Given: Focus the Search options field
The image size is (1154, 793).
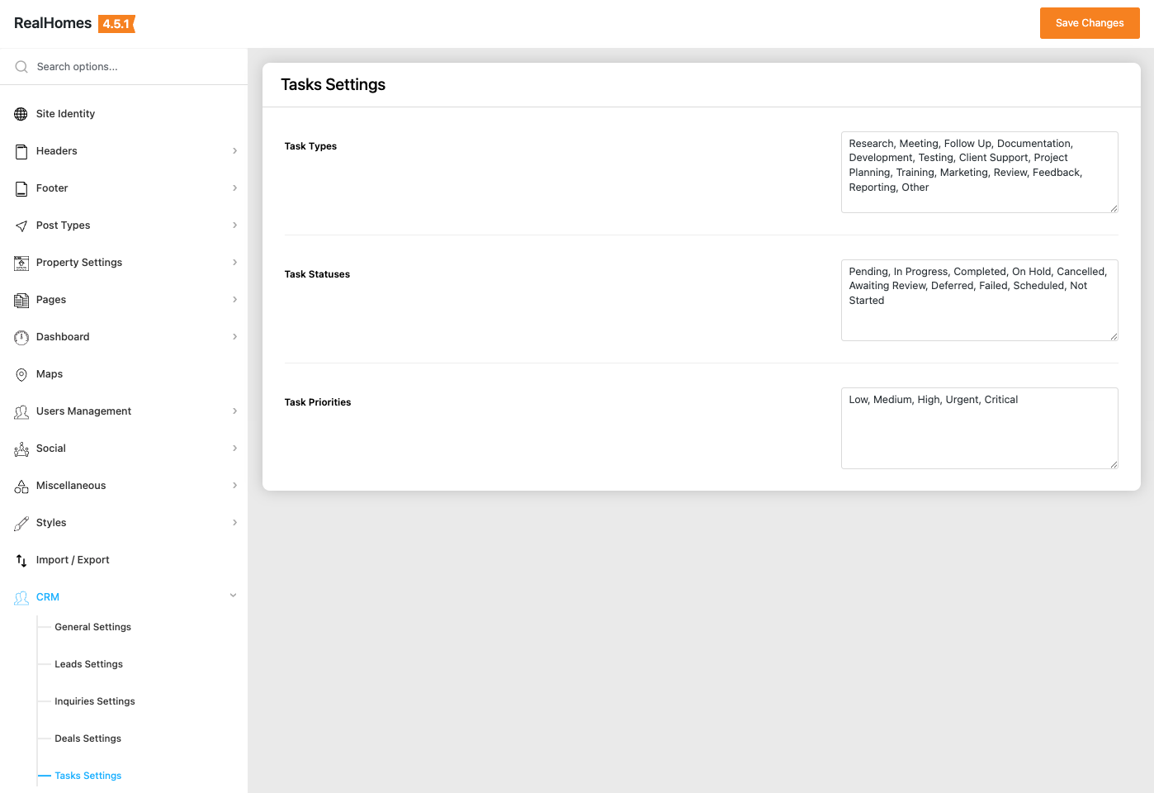Looking at the screenshot, I should 132,67.
